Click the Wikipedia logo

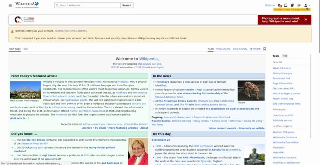click(x=27, y=5)
